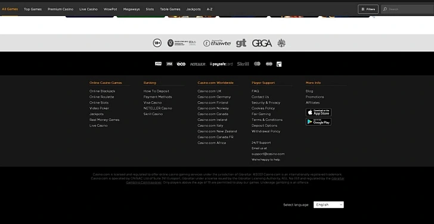
Task: Open the Casino.com Canada link
Action: click(213, 114)
